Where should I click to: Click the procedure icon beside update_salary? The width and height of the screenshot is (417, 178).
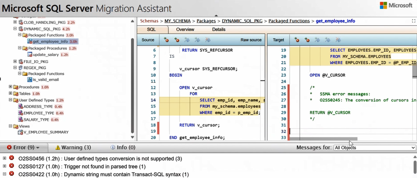(30, 54)
